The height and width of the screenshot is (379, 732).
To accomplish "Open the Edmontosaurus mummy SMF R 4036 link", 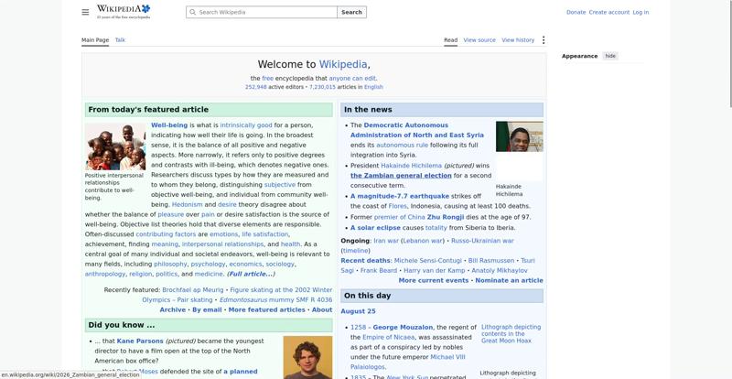I will pos(276,300).
